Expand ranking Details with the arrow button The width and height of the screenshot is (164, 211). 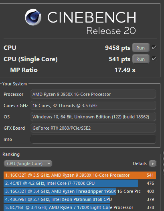coord(153,163)
